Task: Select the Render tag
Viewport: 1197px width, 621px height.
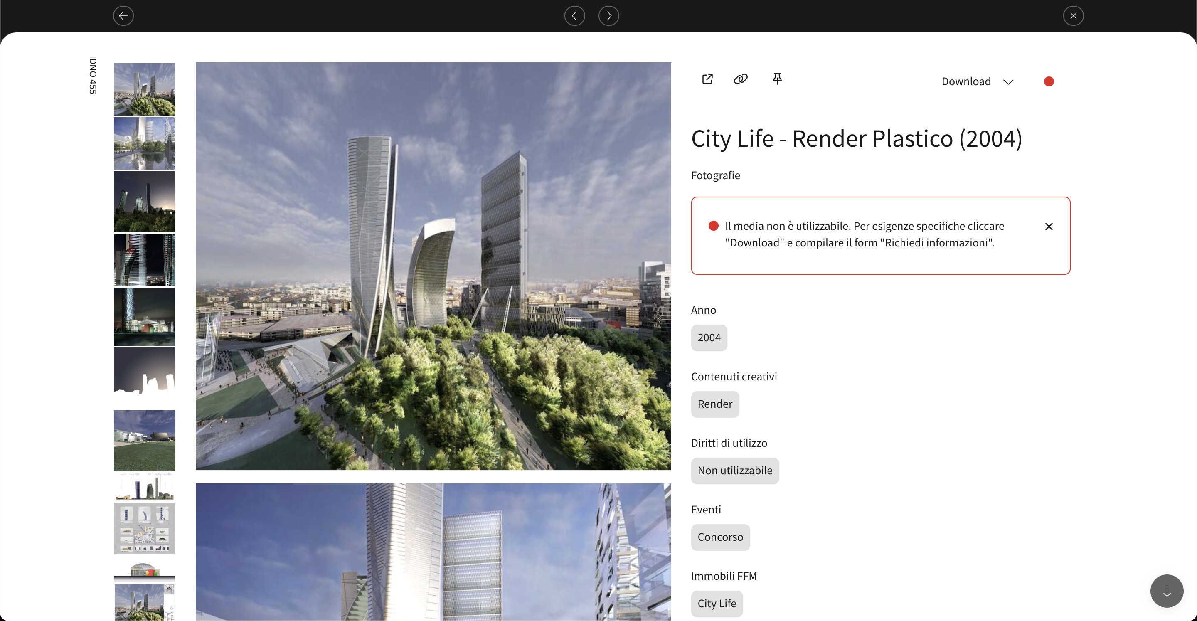Action: [x=715, y=404]
